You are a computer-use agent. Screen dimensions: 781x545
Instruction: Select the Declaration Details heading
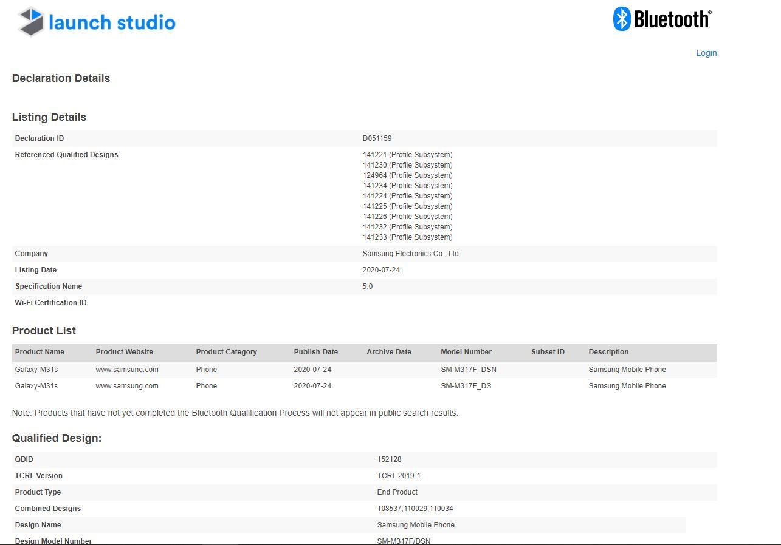[x=61, y=78]
